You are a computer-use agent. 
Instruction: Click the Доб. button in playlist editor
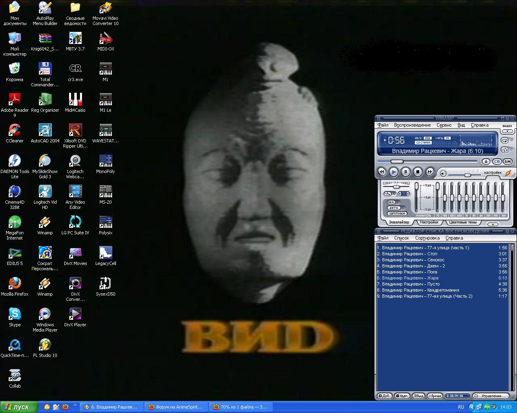pos(385,396)
